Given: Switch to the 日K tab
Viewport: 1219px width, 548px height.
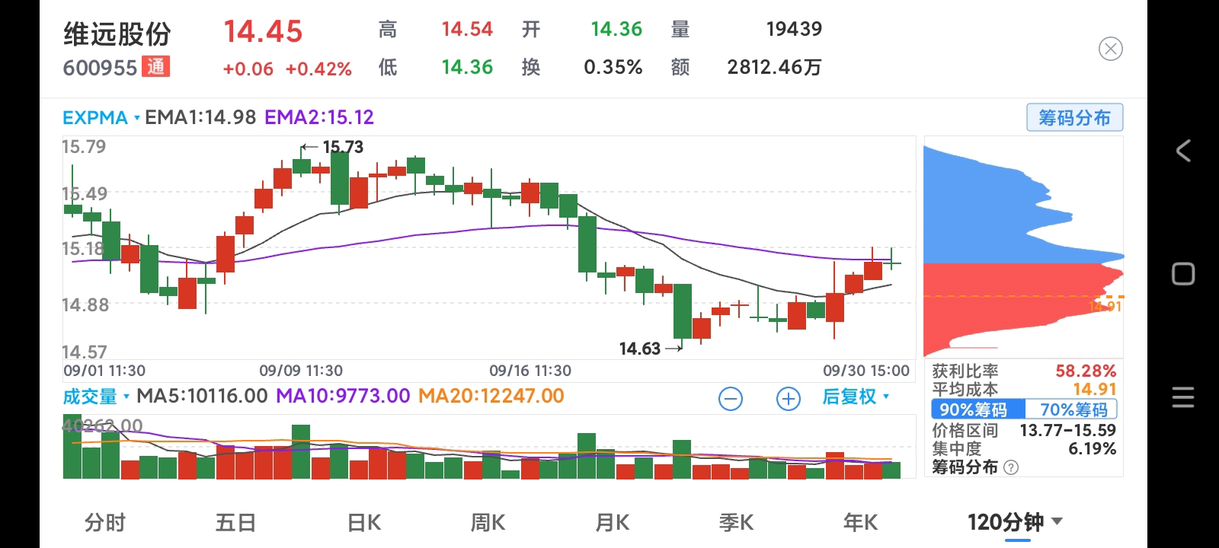Looking at the screenshot, I should tap(363, 523).
